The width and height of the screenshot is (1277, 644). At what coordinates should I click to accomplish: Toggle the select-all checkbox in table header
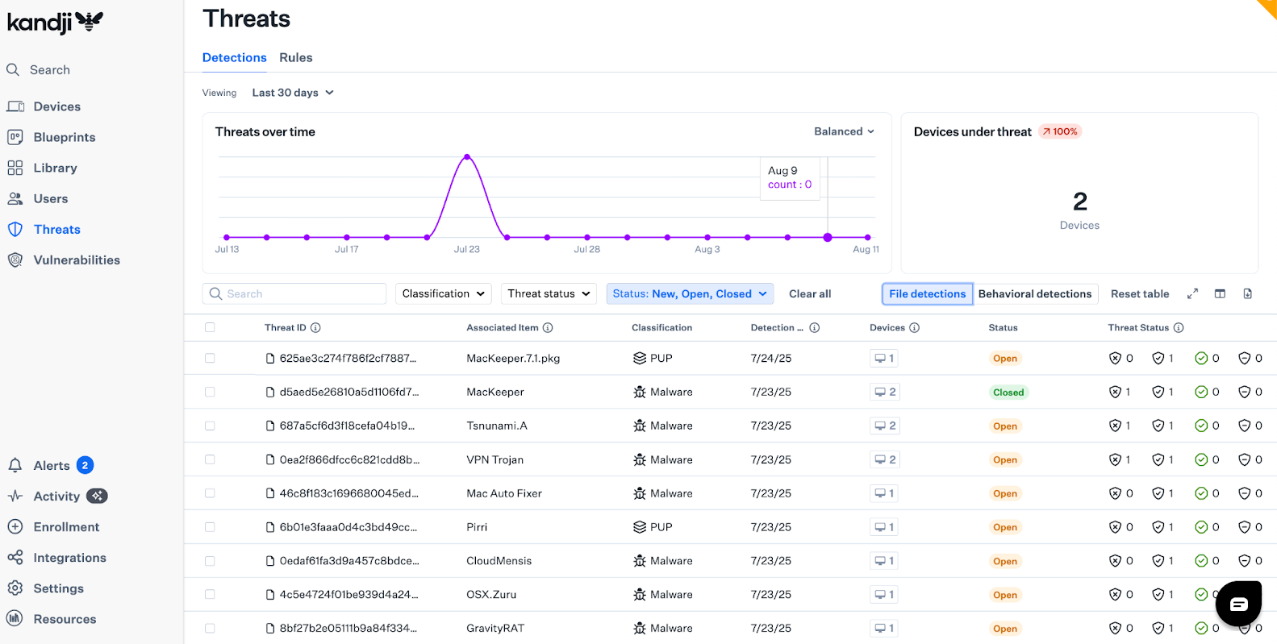point(210,328)
